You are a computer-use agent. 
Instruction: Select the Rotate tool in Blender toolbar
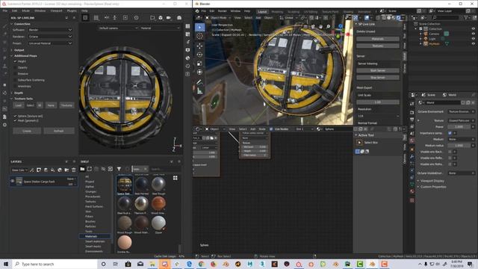click(199, 55)
